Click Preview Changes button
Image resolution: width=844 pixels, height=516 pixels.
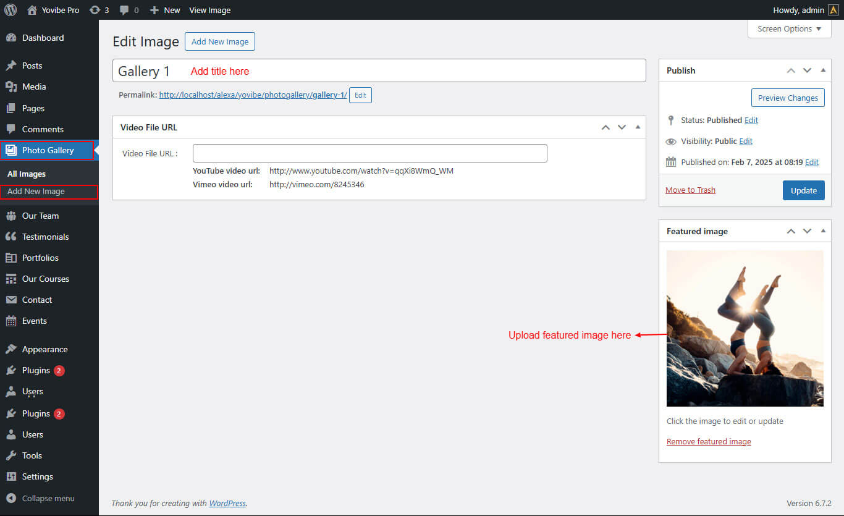coord(788,98)
